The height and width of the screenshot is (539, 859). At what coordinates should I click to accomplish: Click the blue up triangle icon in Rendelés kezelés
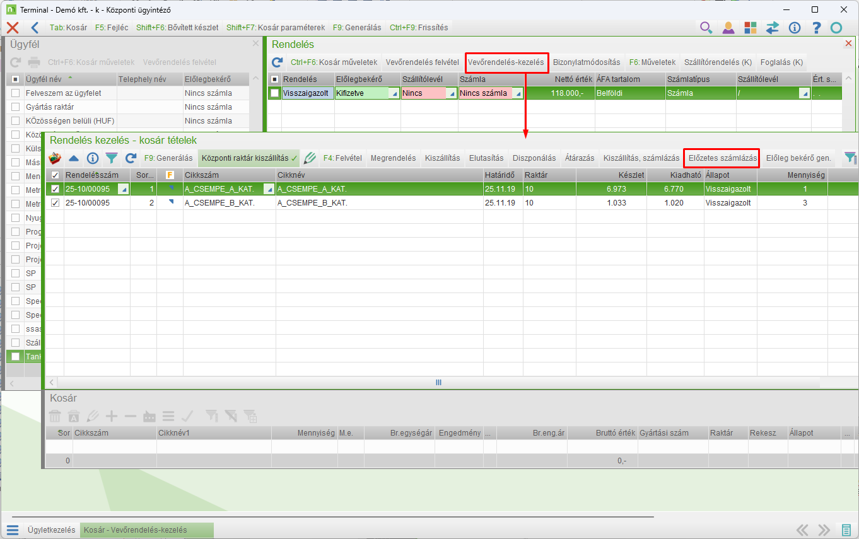point(74,158)
